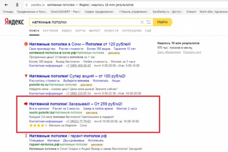Open result Натяжные потолки / гарант-потолок.рф
The width and height of the screenshot is (228, 152).
tap(68, 136)
